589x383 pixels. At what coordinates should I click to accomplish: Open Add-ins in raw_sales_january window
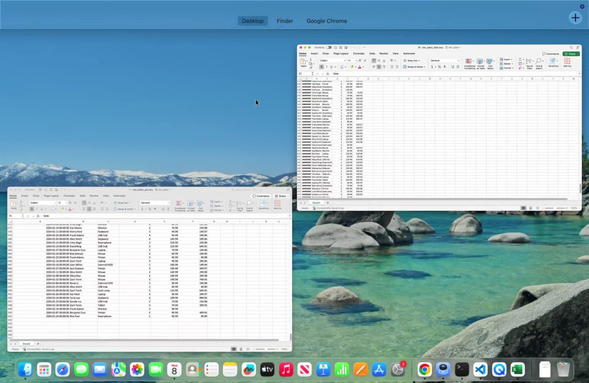[277, 205]
